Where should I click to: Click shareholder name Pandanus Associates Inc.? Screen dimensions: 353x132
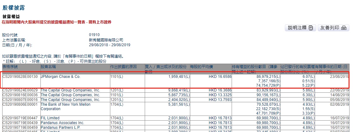click(x=62, y=123)
